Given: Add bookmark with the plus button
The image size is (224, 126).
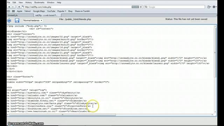Looking at the screenshot, I should (19, 7).
